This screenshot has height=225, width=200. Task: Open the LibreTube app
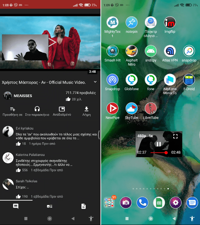(151, 109)
